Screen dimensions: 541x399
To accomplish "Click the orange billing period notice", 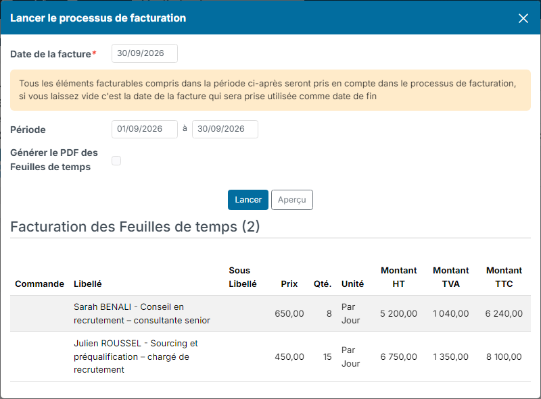I will click(270, 90).
